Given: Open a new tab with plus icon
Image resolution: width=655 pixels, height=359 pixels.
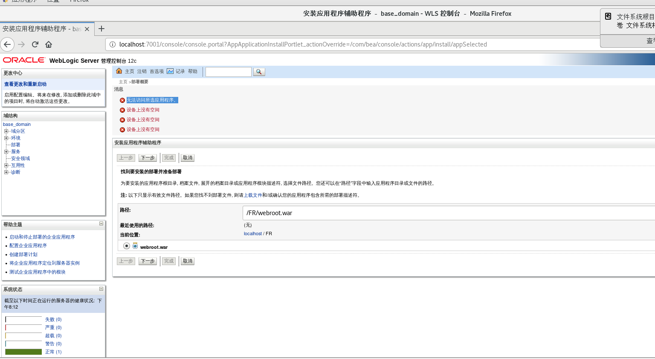Looking at the screenshot, I should [101, 29].
